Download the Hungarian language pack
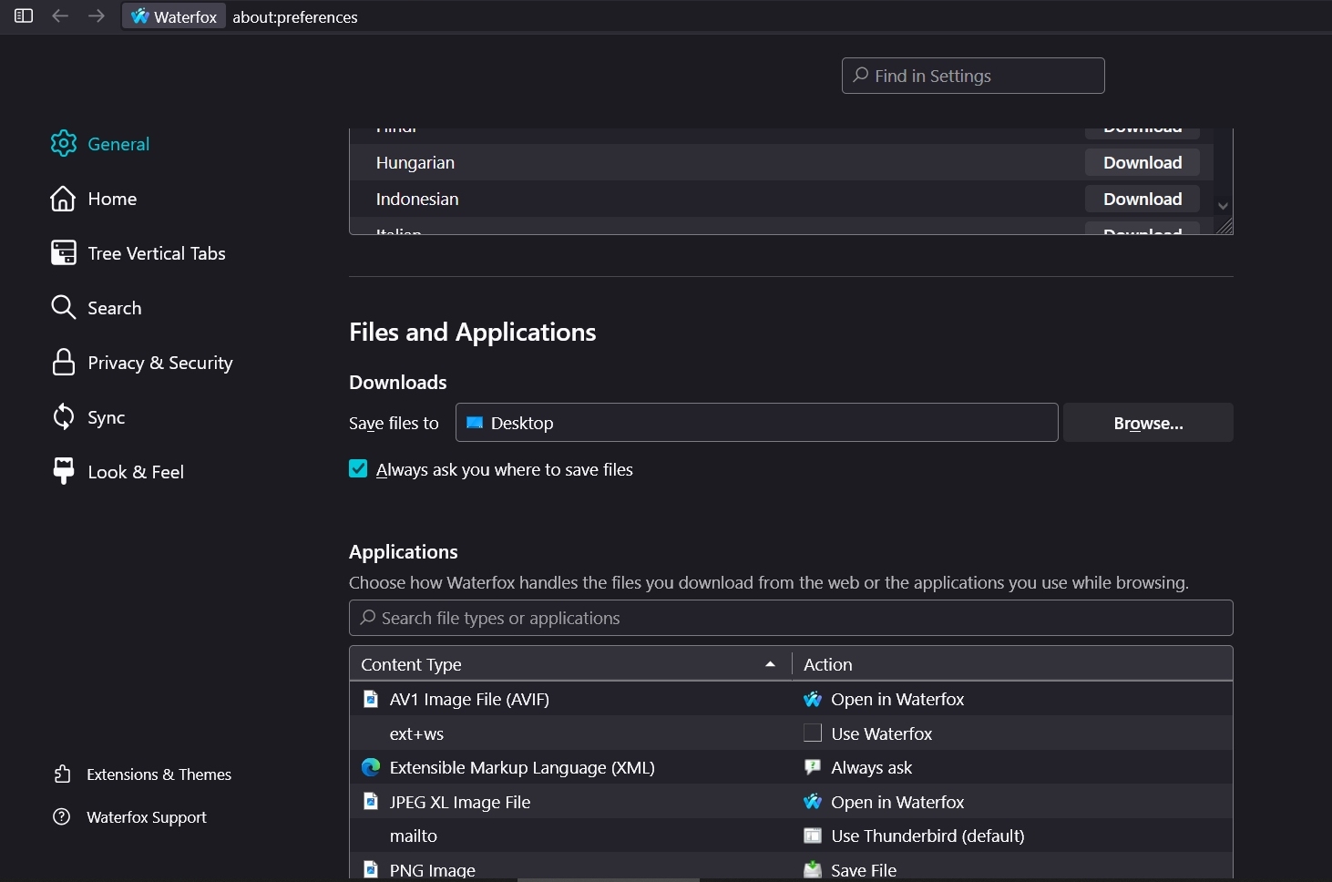This screenshot has width=1332, height=882. pos(1142,163)
